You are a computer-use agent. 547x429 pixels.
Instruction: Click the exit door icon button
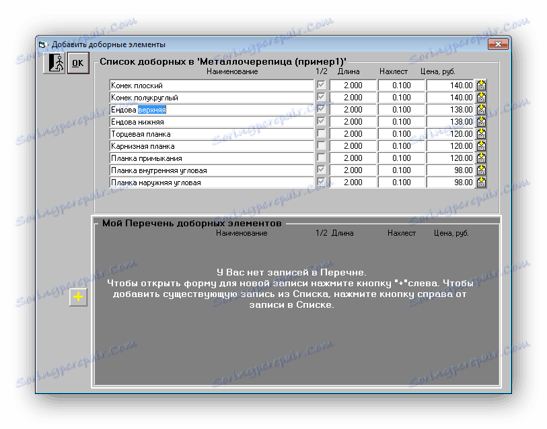(x=54, y=63)
